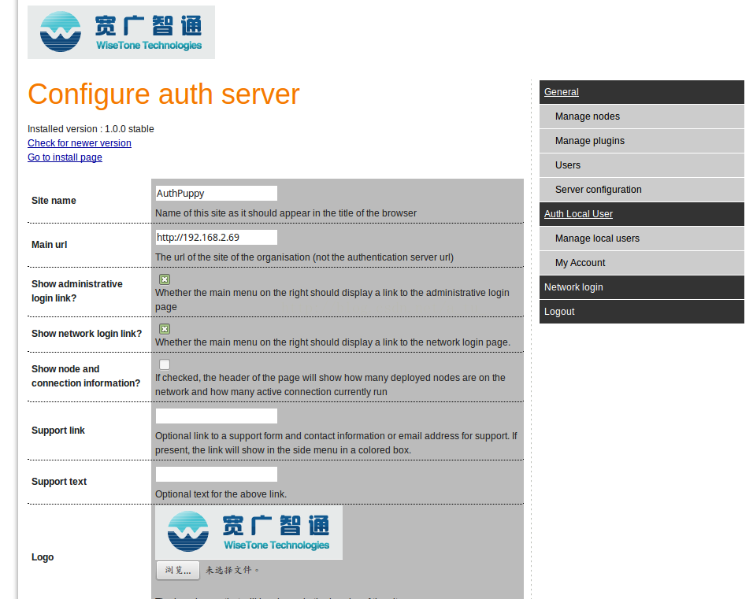Click the WiseTone header logo
The height and width of the screenshot is (599, 753).
pos(121,32)
